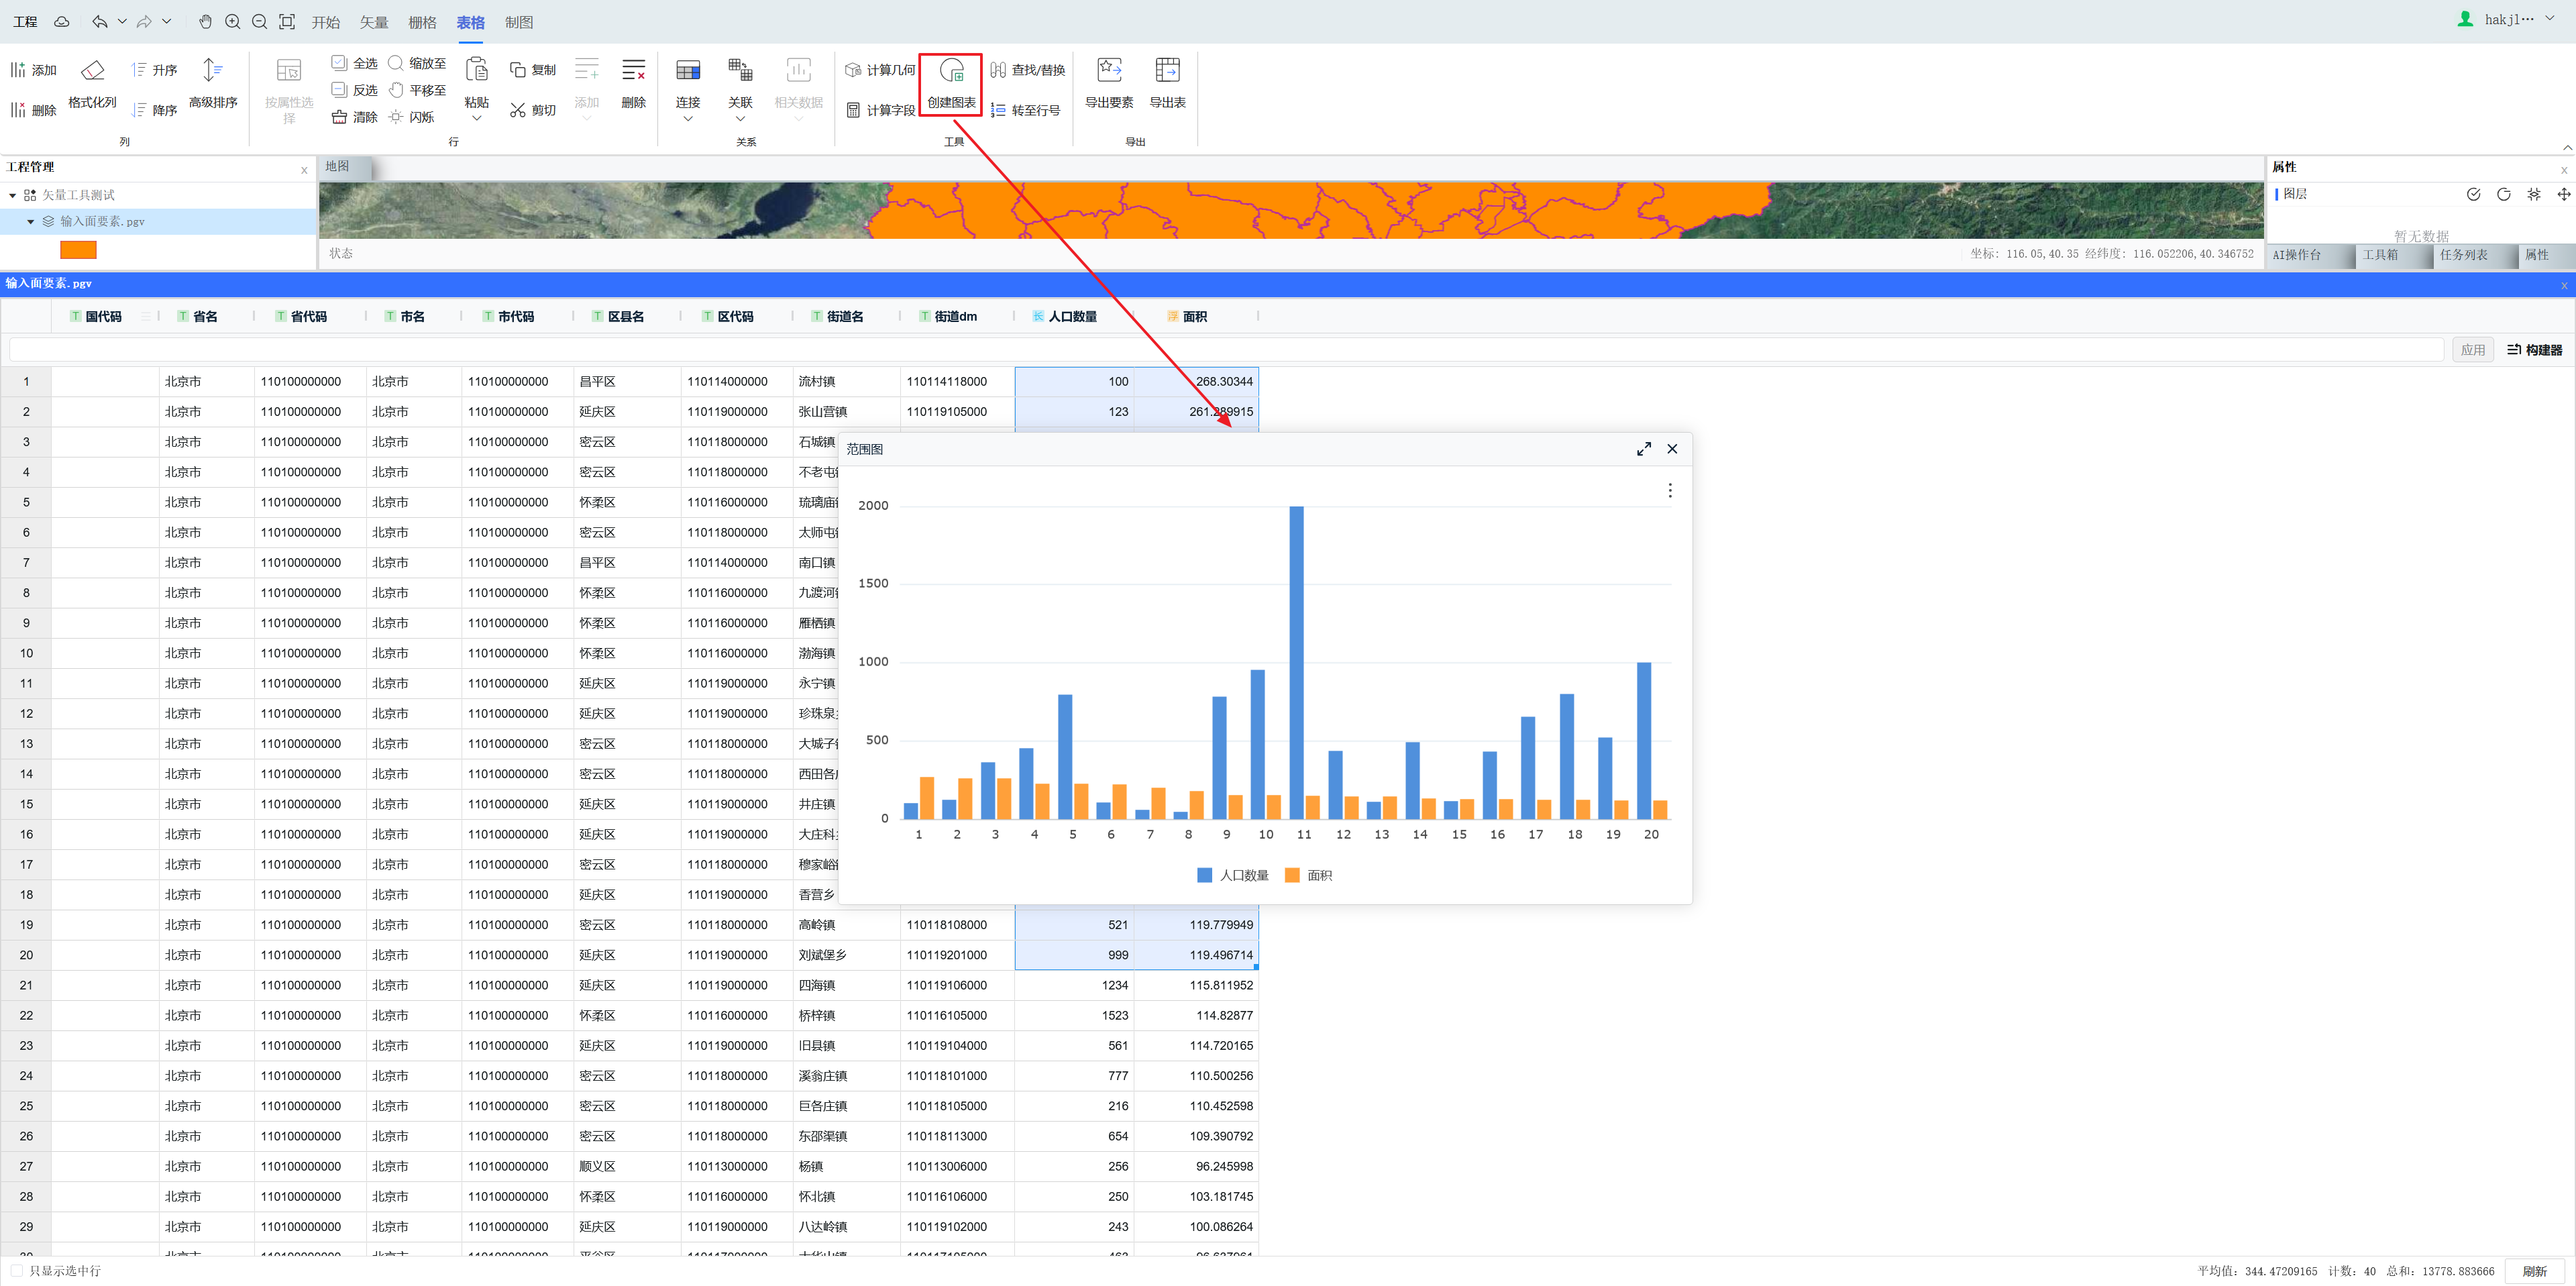Click the orange layer color swatch
The image size is (2576, 1286).
click(78, 250)
